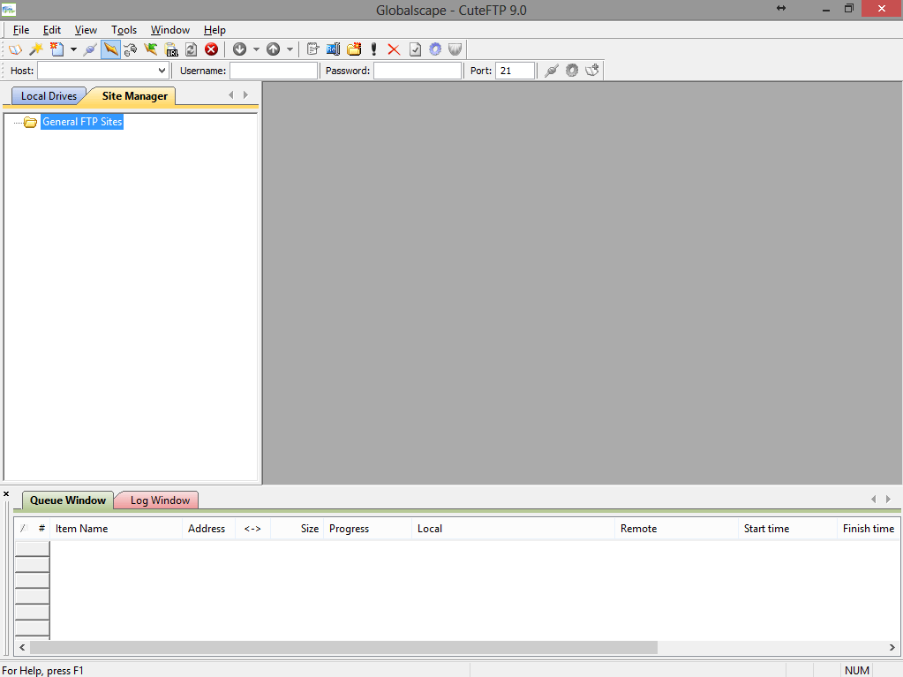Click the Upload arrow icon
The height and width of the screenshot is (677, 903).
coord(273,49)
